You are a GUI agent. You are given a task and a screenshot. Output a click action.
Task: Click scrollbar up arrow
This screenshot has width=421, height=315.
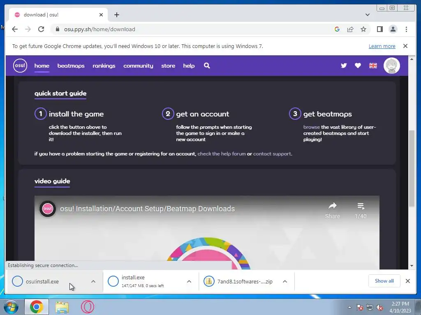(x=412, y=59)
